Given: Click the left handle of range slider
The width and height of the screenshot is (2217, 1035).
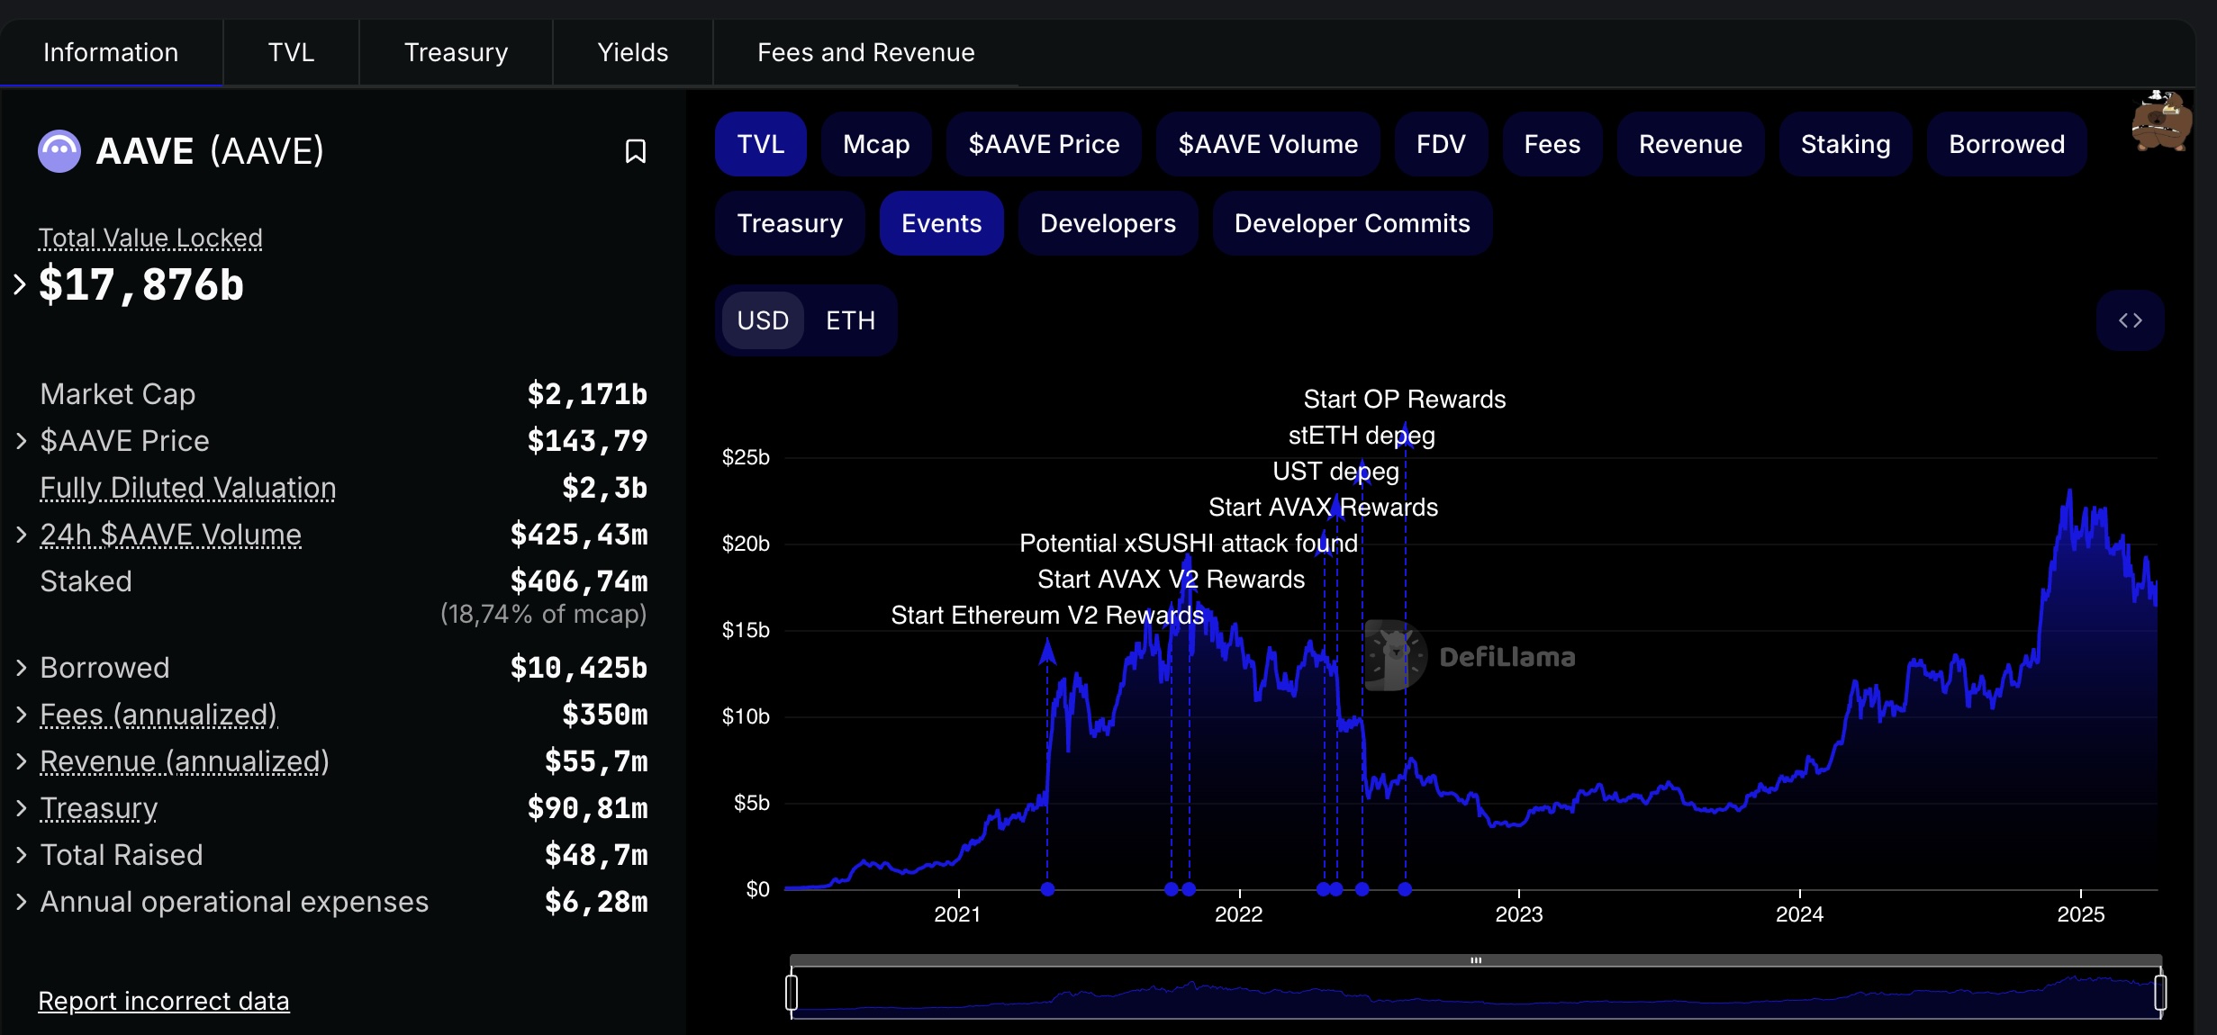Looking at the screenshot, I should [x=792, y=992].
